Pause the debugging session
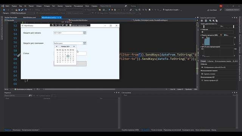 pos(109,10)
